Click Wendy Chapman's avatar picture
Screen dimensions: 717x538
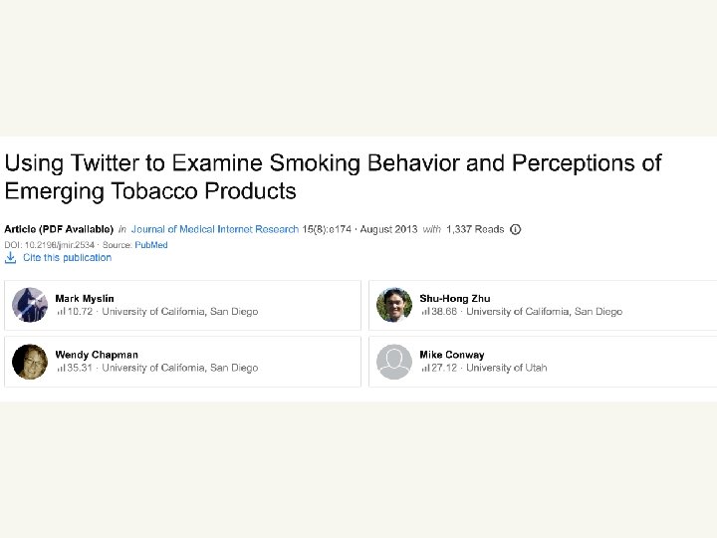30,361
